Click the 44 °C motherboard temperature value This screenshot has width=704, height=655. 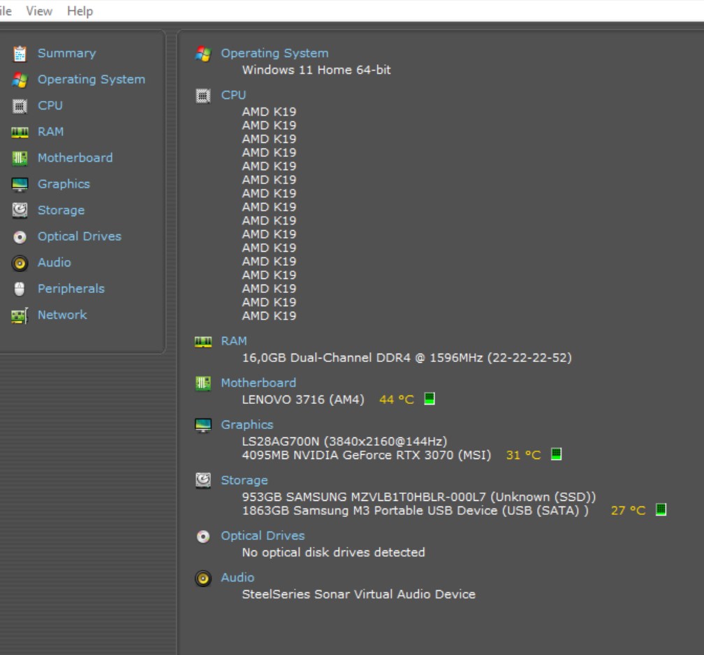click(x=397, y=400)
